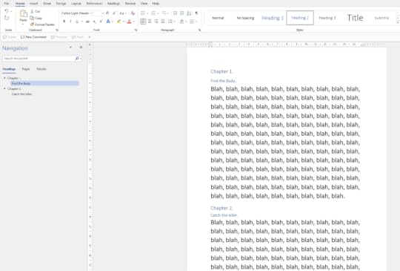Click the Justify alignment icon
The width and height of the screenshot is (400, 271).
[163, 22]
